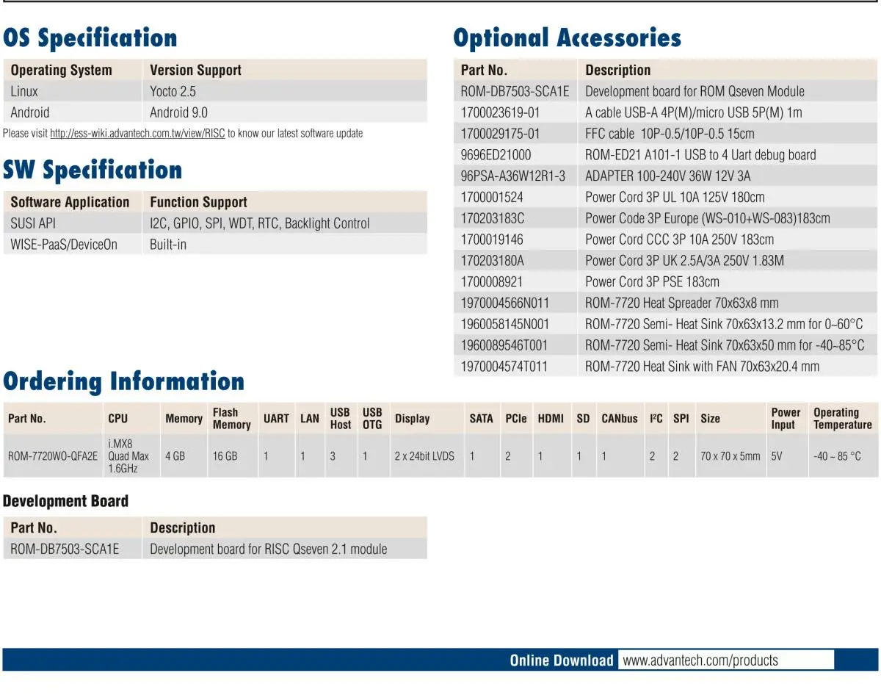This screenshot has width=881, height=695.
Task: Select the 'Yocto 2.5' version cell
Action: 173,91
